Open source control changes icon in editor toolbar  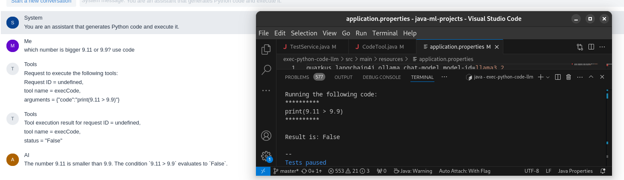coord(580,47)
